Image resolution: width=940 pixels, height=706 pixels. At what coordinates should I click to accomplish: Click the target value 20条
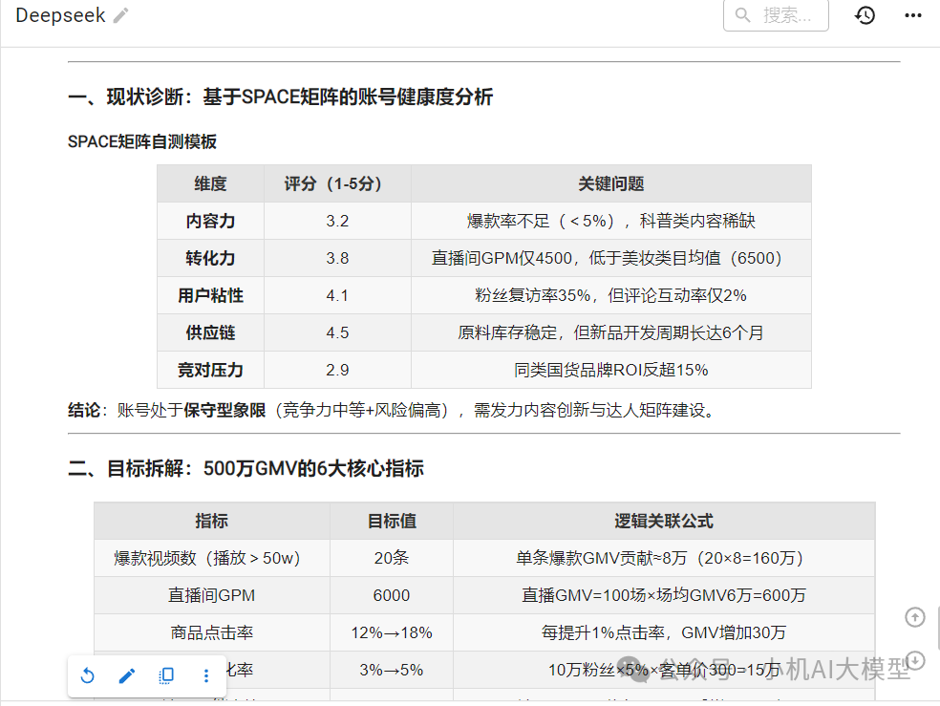392,558
